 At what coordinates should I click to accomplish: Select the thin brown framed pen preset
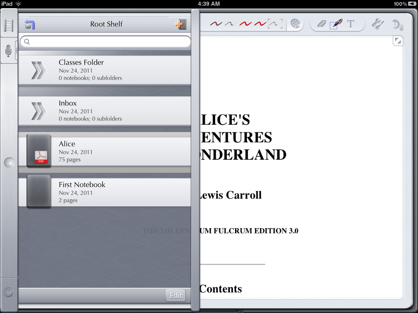click(275, 24)
